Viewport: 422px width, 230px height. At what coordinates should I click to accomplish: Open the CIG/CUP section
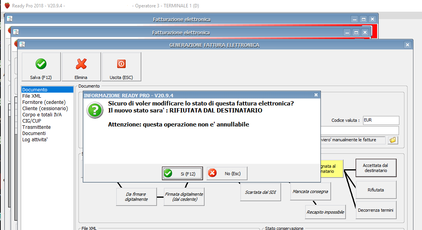[x=47, y=121]
